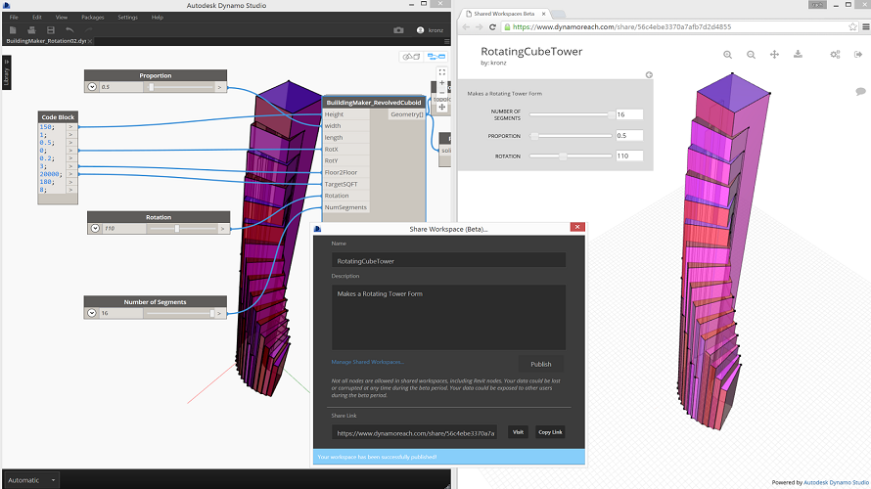Open the Packages menu

coord(93,18)
